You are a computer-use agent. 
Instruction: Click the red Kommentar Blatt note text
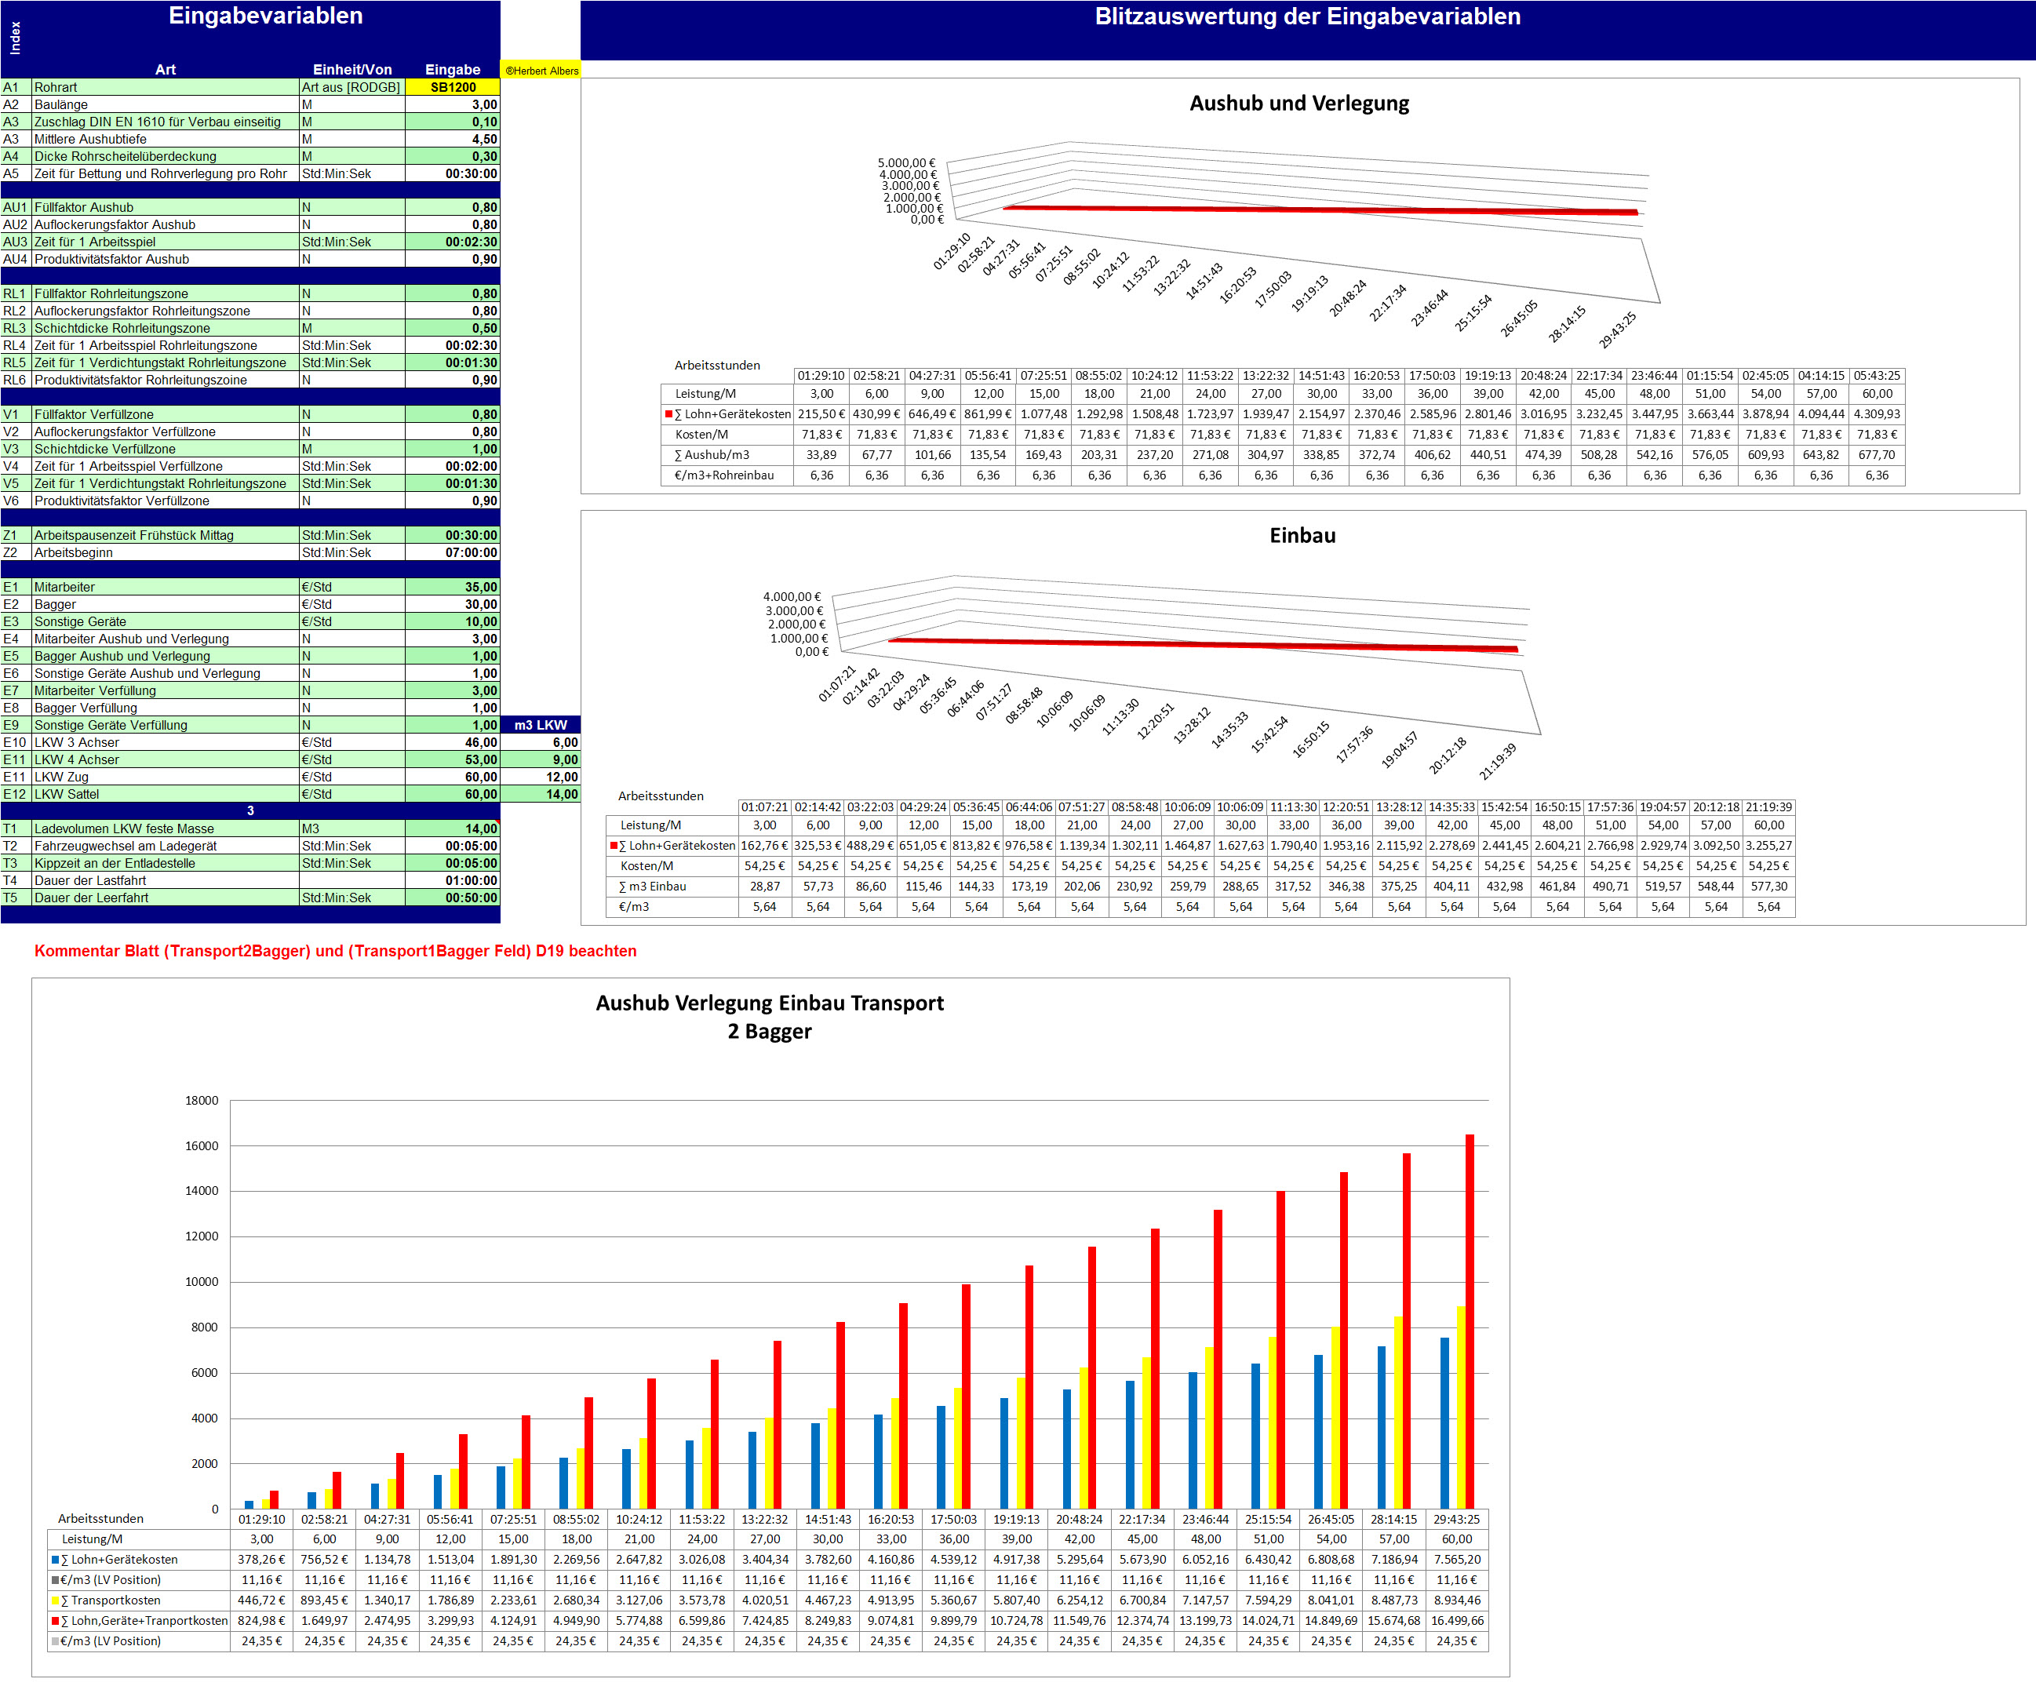point(336,951)
